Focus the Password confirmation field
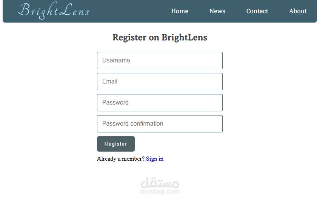 pyautogui.click(x=160, y=124)
